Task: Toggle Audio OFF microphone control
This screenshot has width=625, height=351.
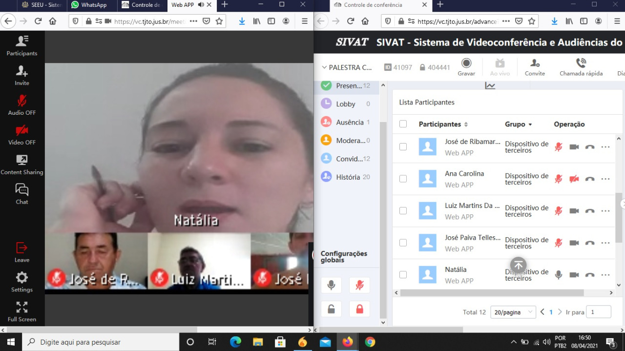Action: tap(22, 105)
